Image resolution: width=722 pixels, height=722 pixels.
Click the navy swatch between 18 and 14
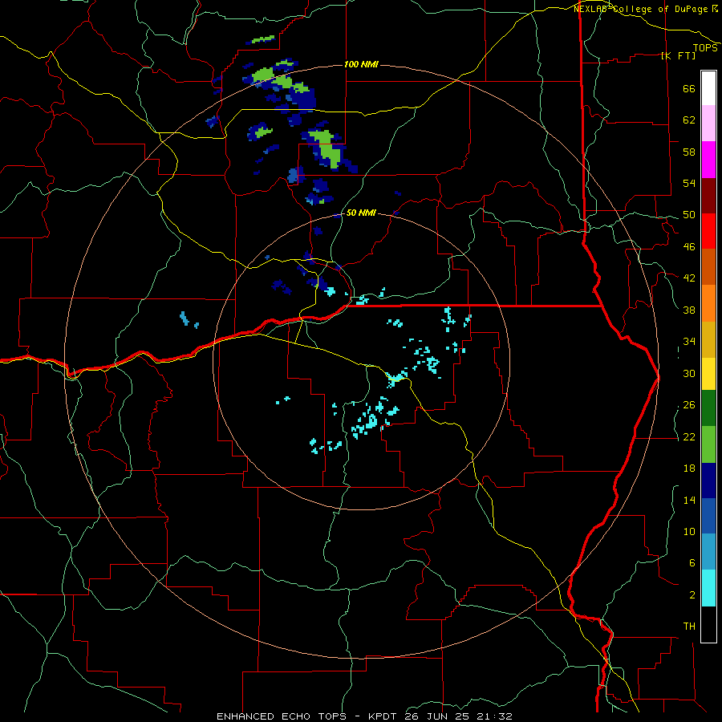pyautogui.click(x=708, y=481)
